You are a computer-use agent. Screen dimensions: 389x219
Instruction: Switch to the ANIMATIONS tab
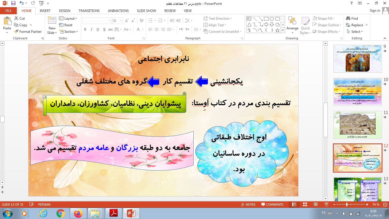click(118, 11)
